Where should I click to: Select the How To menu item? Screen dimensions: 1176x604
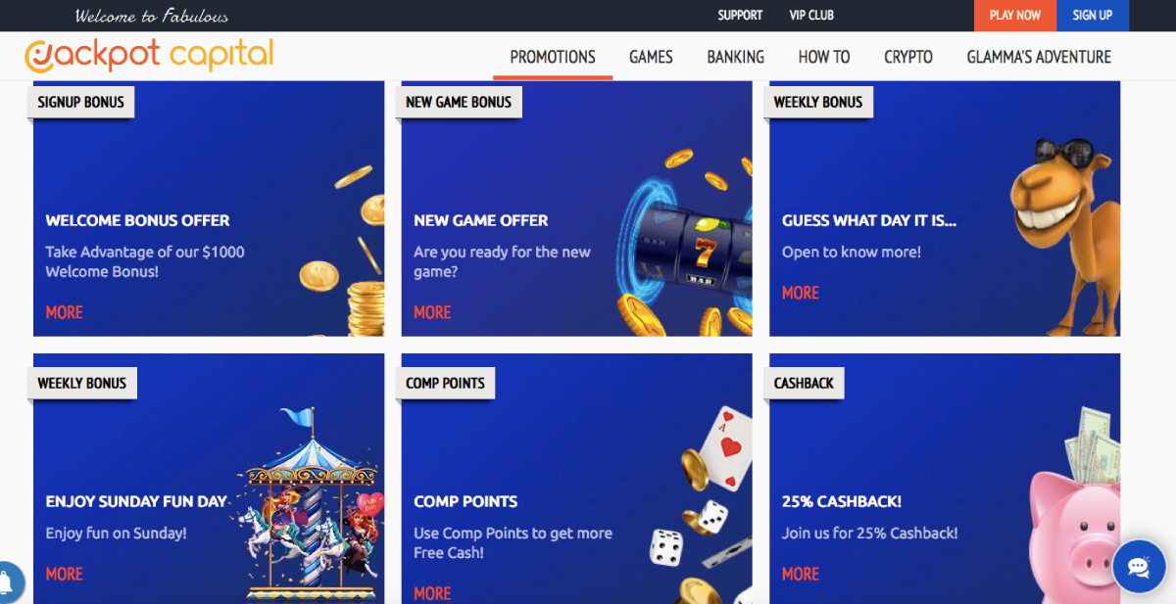[824, 57]
